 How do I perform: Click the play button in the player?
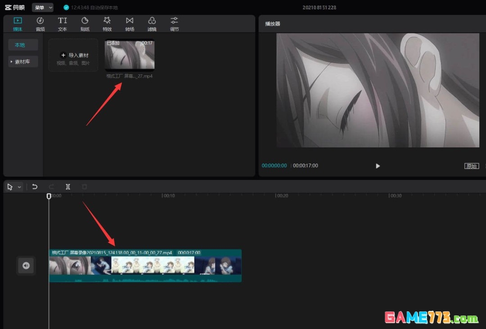pos(378,166)
